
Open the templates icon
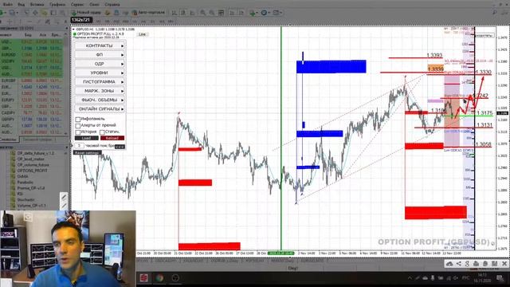point(277,13)
